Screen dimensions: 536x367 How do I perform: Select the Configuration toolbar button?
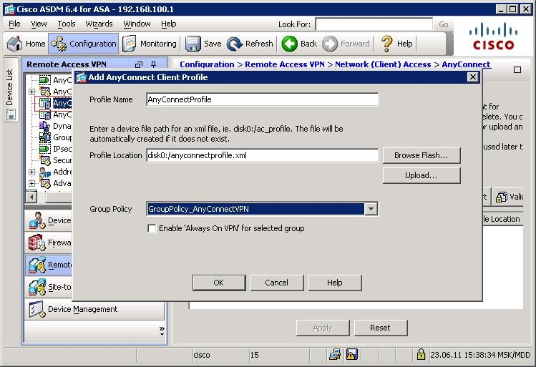84,44
